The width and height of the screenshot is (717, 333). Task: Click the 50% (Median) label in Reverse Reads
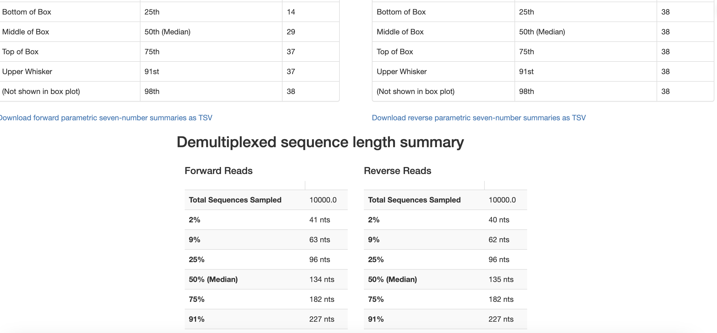click(x=392, y=279)
